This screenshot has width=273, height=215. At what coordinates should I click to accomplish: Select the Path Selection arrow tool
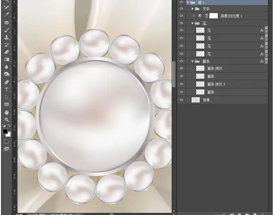pyautogui.click(x=7, y=97)
